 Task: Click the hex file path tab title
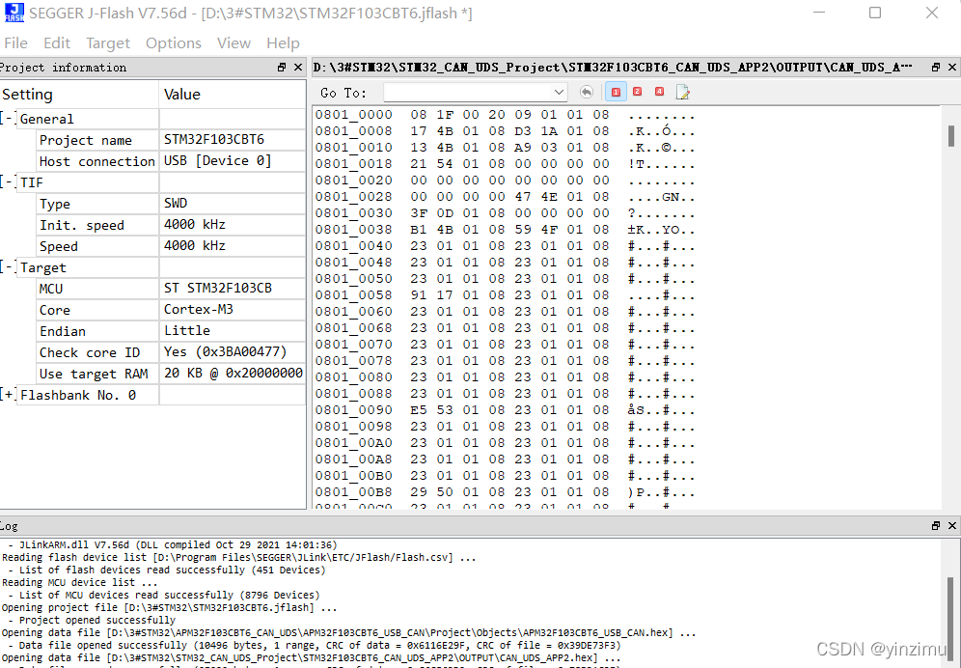click(x=613, y=68)
